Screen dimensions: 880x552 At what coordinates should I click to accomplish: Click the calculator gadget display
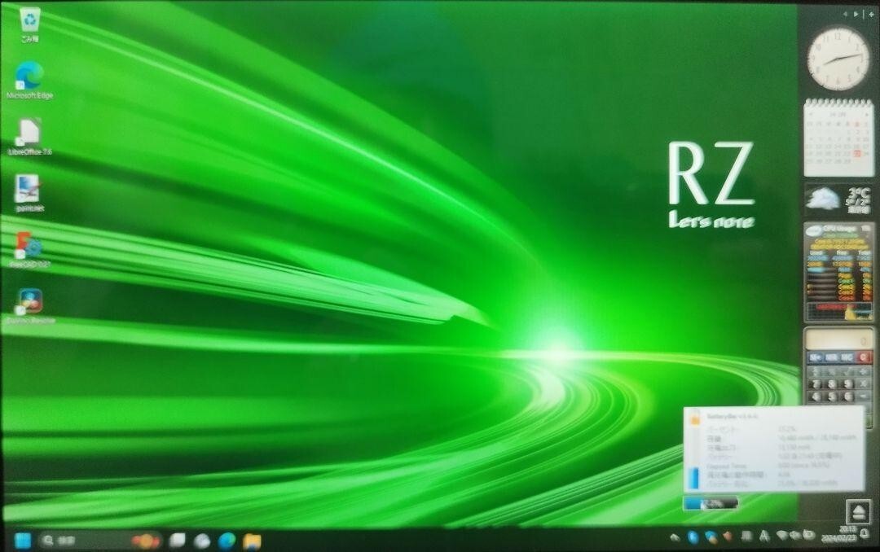click(838, 340)
